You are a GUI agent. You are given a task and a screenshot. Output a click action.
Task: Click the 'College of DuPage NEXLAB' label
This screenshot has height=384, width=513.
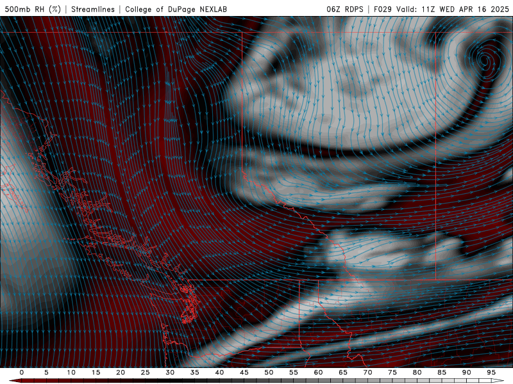click(x=176, y=9)
